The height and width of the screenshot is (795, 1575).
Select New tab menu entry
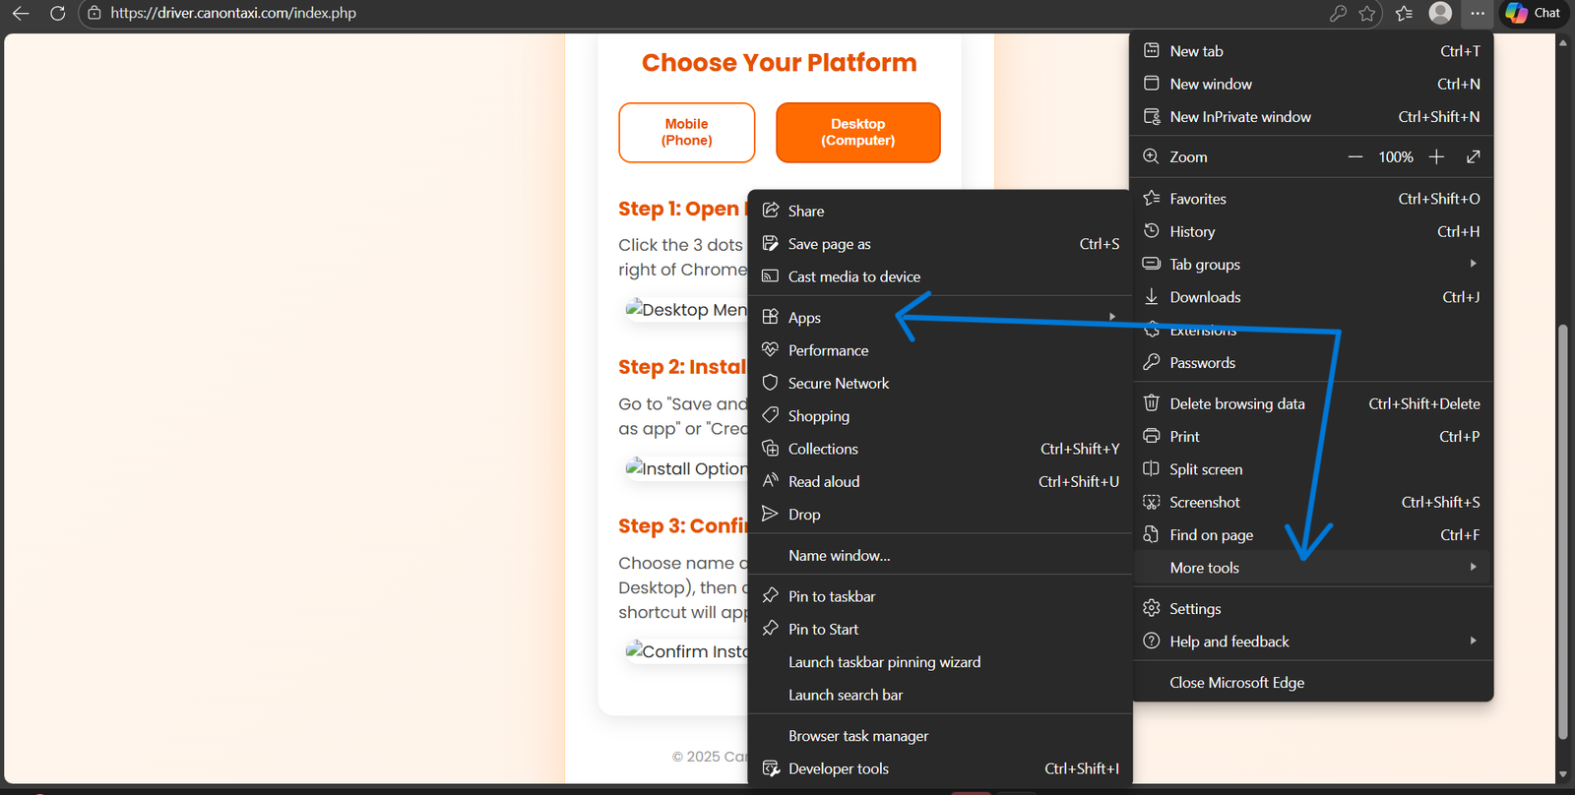click(1312, 51)
